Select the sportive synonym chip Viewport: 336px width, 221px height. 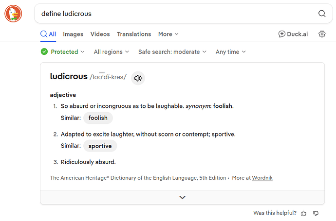click(100, 146)
